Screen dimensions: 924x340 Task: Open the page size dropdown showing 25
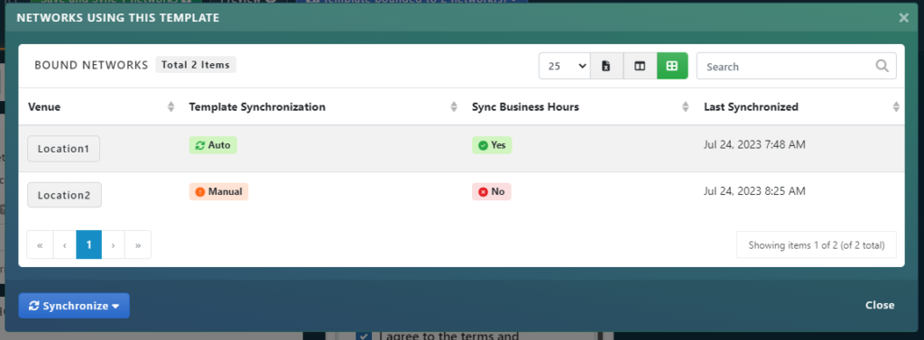tap(565, 66)
